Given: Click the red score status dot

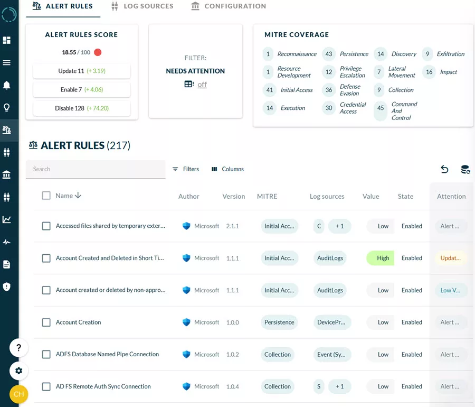Looking at the screenshot, I should click(98, 52).
